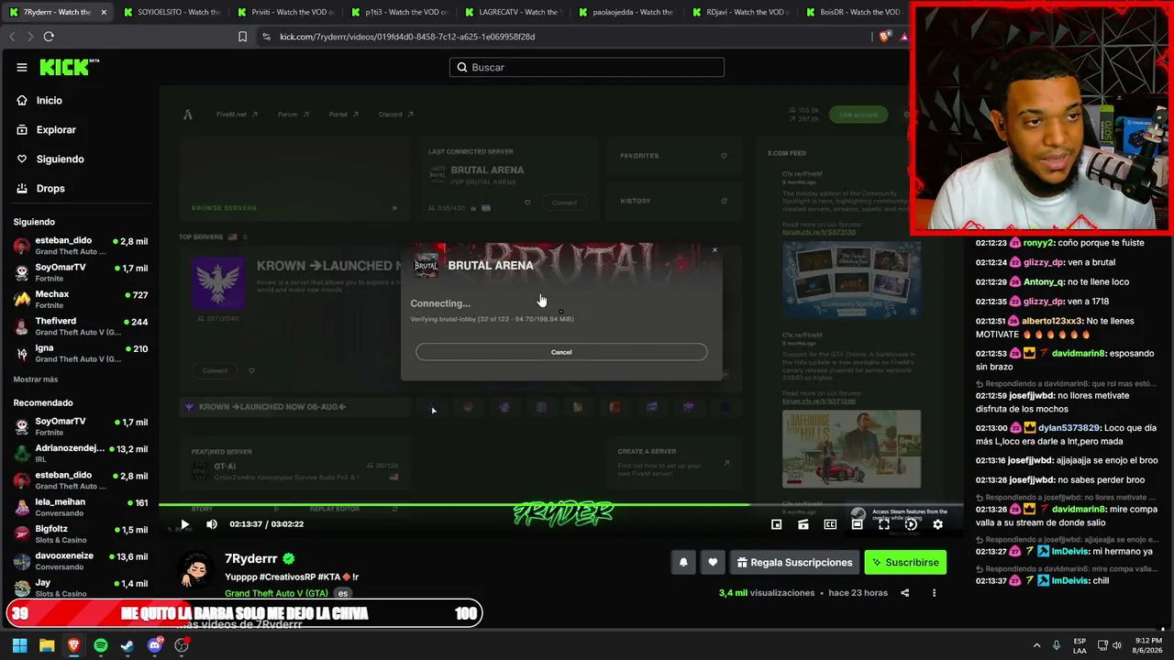Show hidden system tray icons
1174x660 pixels.
point(1036,645)
